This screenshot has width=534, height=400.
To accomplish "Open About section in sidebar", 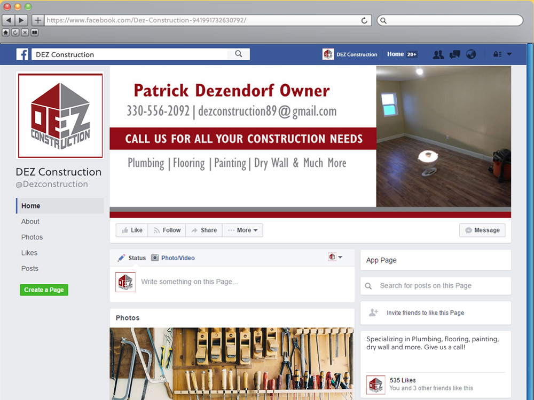I will coord(30,221).
